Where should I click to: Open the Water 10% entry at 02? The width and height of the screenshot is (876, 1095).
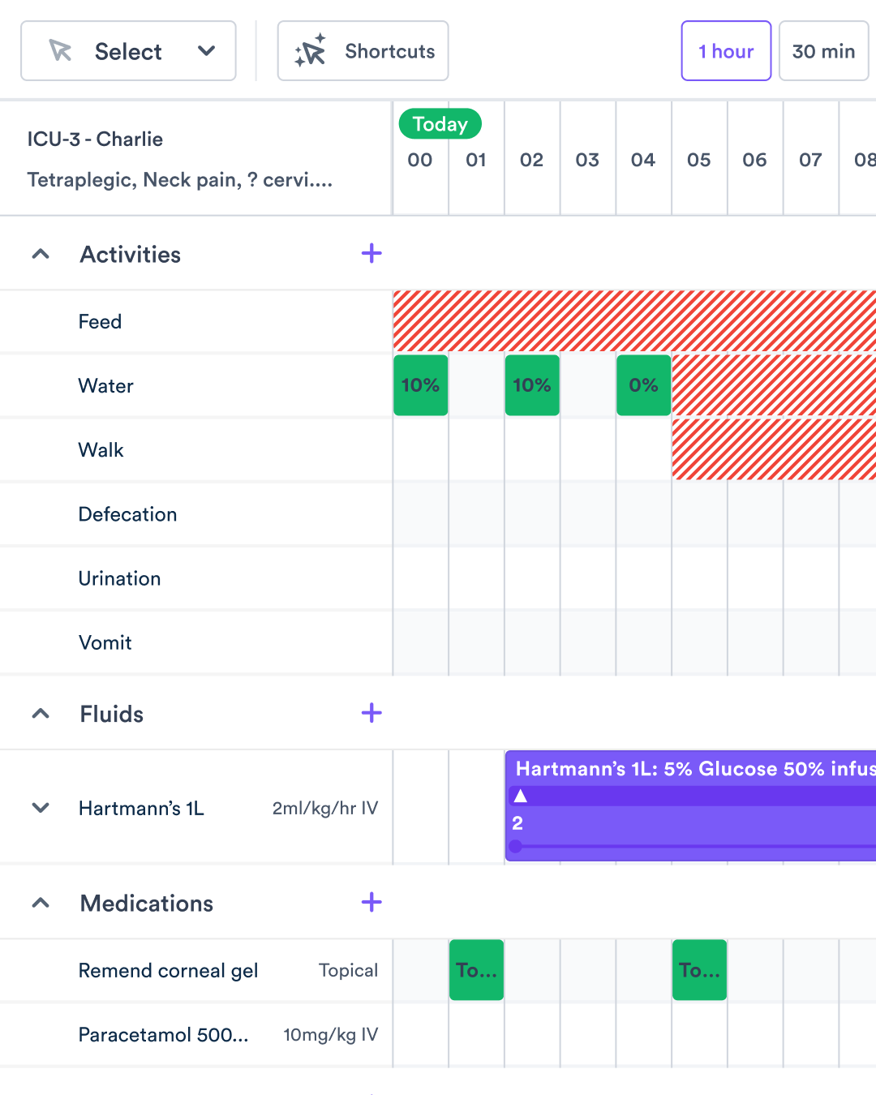[x=532, y=385]
